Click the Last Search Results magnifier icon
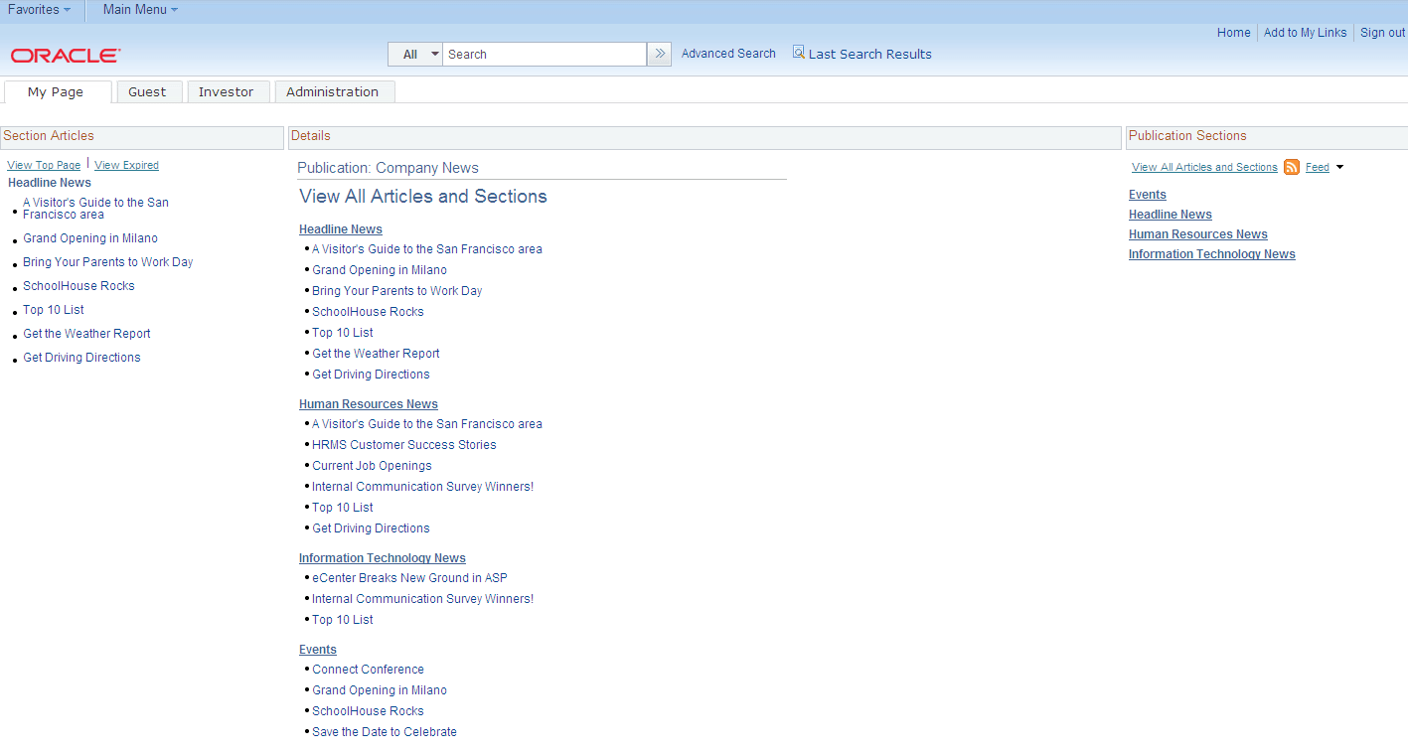The width and height of the screenshot is (1408, 753). click(798, 53)
